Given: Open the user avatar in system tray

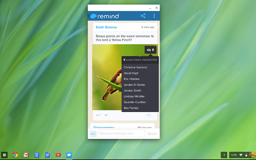Looking at the screenshot, I should tap(252, 155).
